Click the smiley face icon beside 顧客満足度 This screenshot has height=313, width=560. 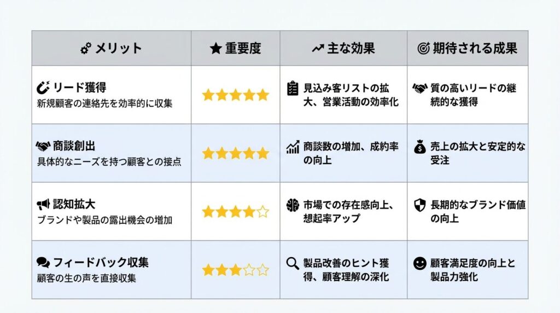pos(420,263)
